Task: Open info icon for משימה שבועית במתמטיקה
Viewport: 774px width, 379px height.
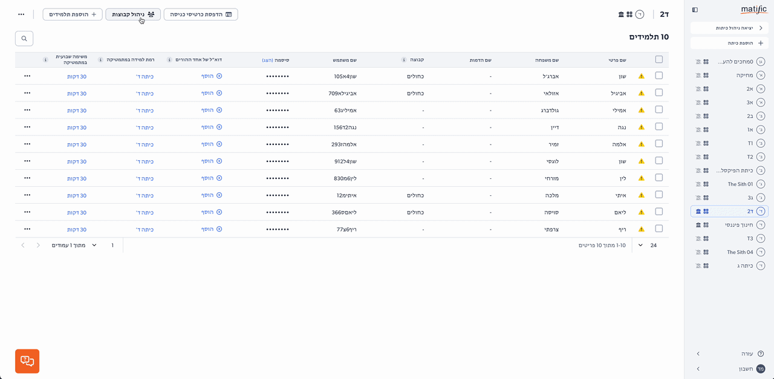Action: click(x=46, y=60)
